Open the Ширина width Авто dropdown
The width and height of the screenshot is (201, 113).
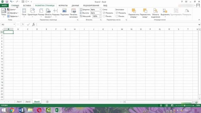pyautogui.click(x=100, y=9)
